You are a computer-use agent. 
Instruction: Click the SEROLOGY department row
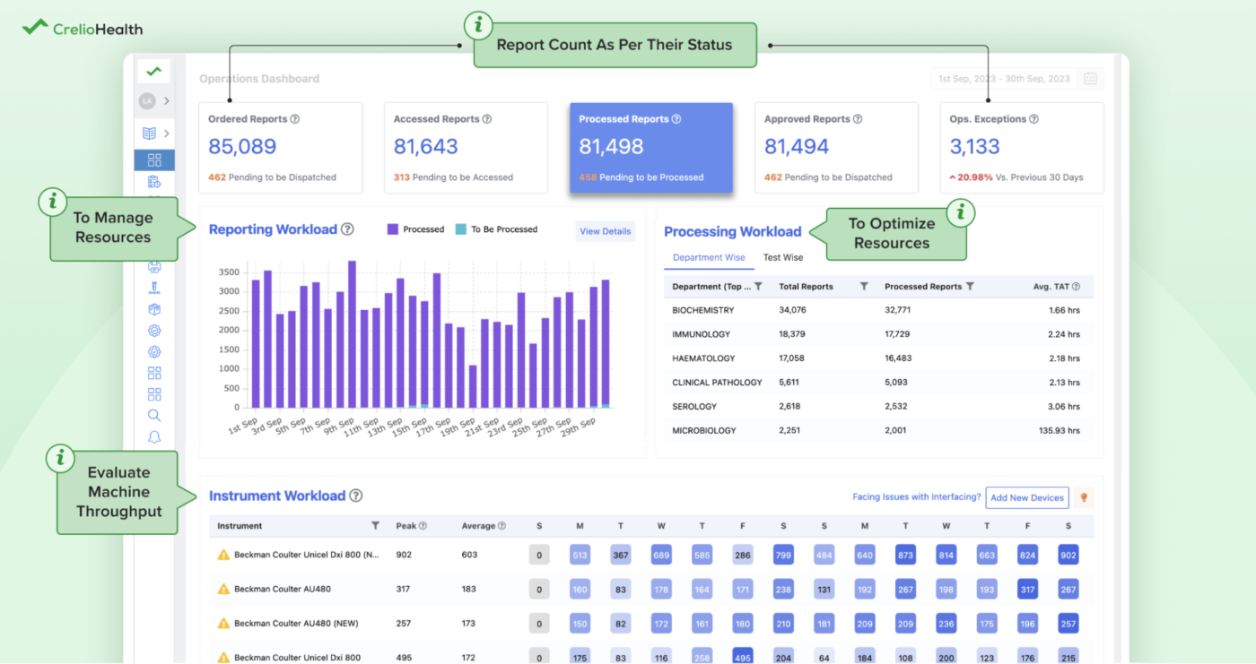pyautogui.click(x=878, y=407)
